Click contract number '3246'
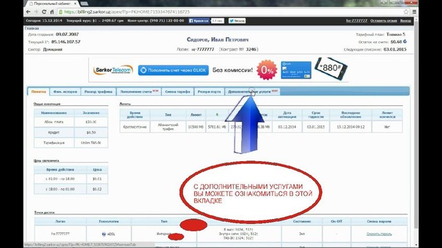Screen dimensions: 442x248 coord(251,49)
